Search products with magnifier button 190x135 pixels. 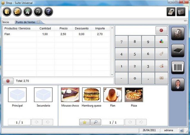[x=96, y=122]
